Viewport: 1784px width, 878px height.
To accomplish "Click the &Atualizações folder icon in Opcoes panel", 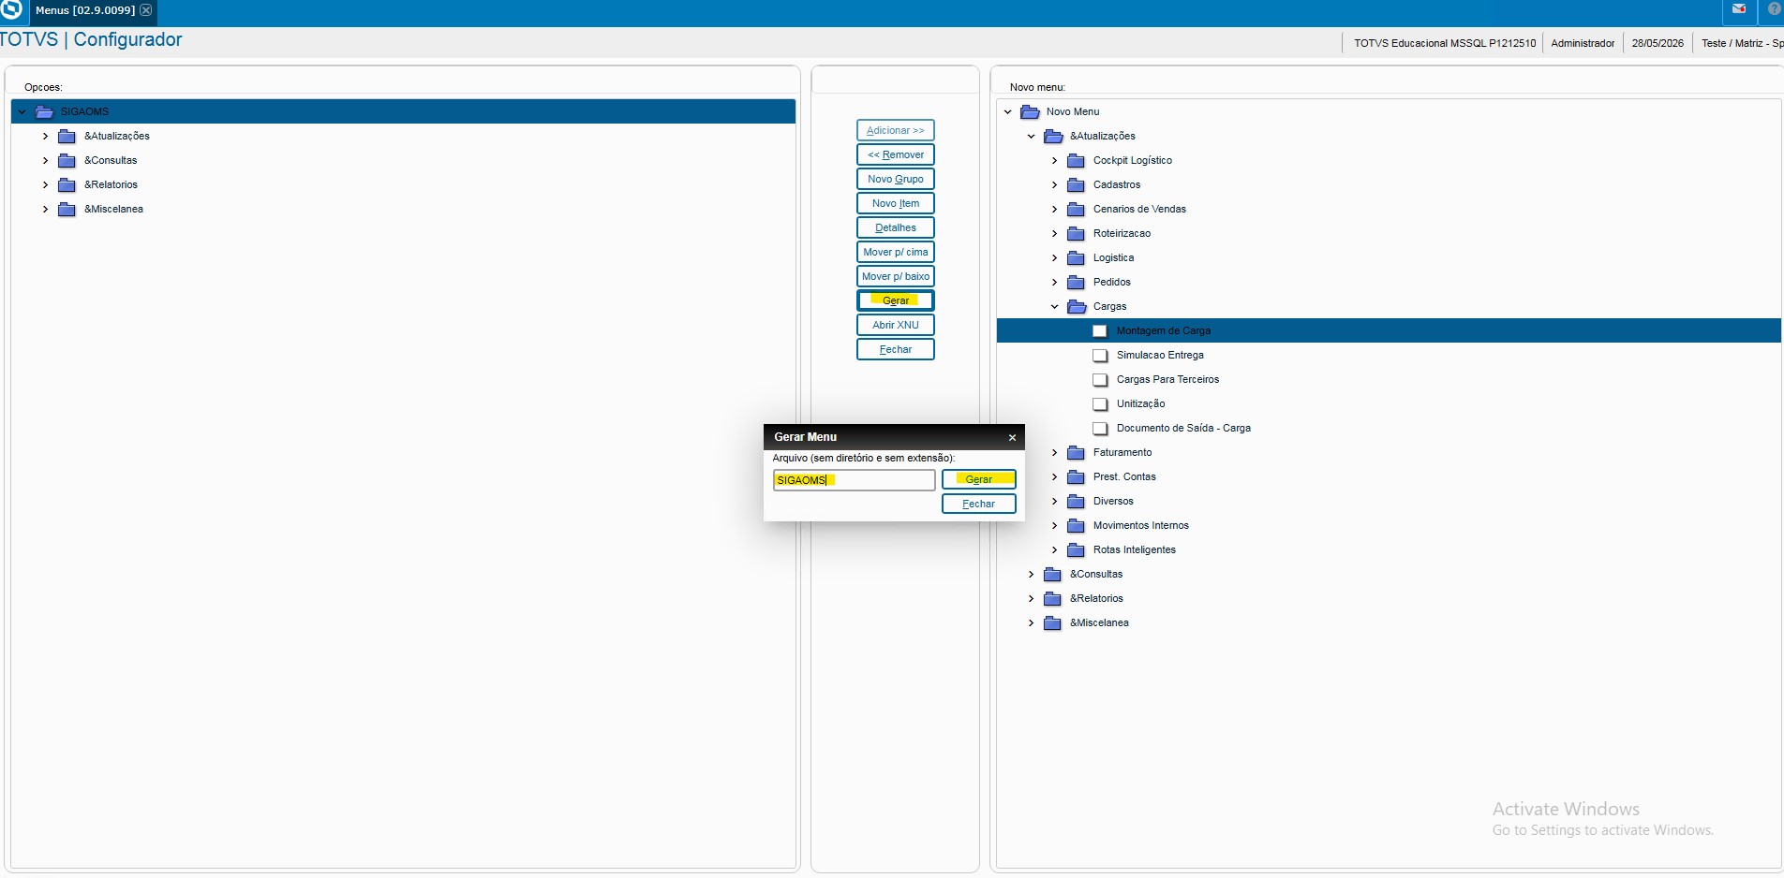I will (x=67, y=136).
